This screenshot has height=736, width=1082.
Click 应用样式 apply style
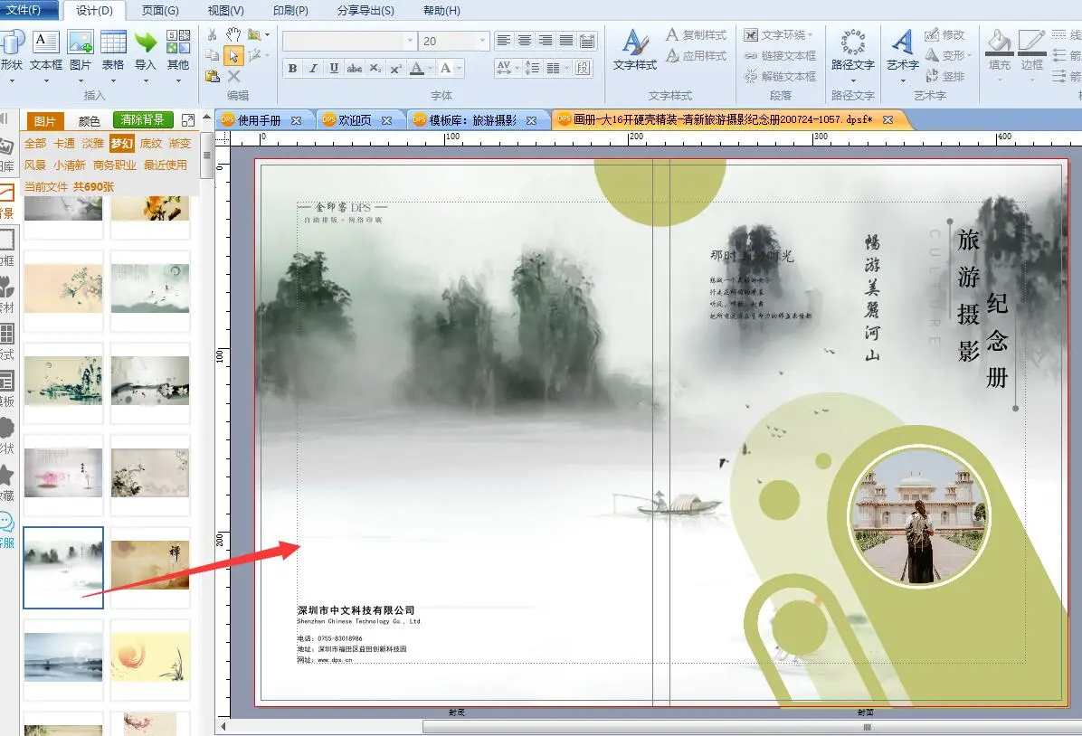point(697,55)
